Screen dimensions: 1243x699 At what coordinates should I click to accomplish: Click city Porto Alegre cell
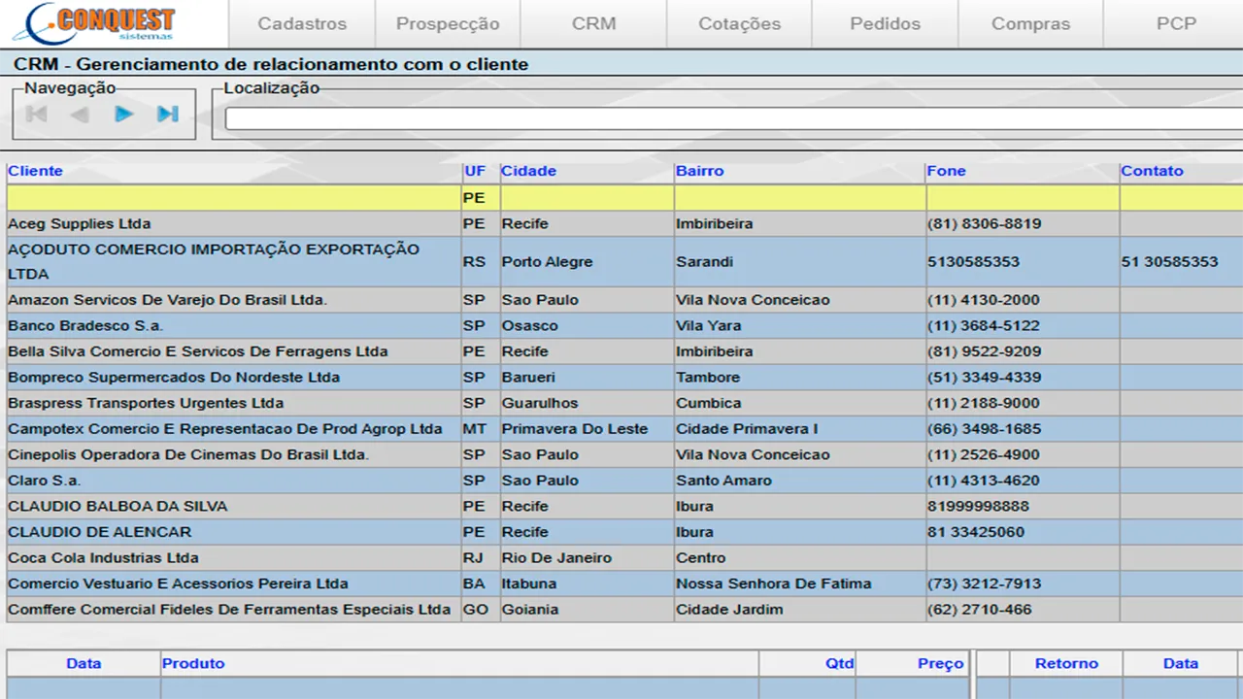coord(588,262)
